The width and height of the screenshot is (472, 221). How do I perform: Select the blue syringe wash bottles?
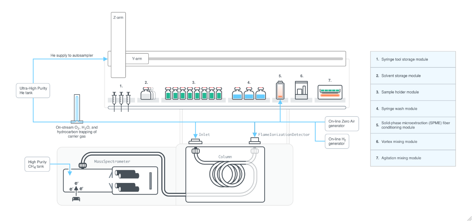(249, 94)
